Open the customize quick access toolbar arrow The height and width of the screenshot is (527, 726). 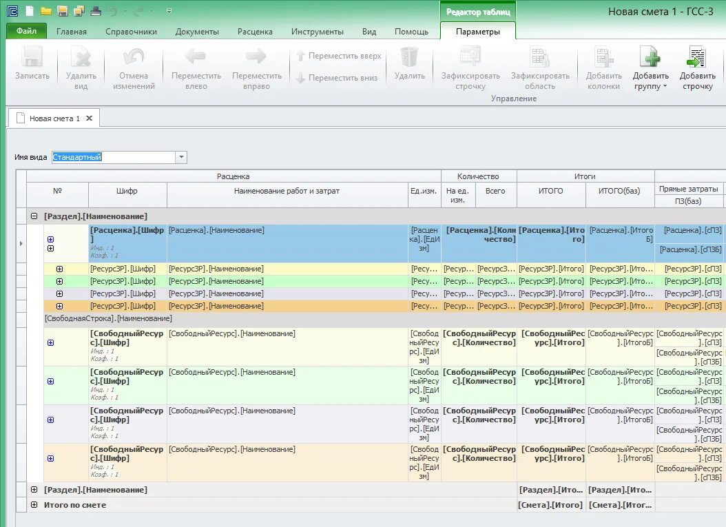[x=169, y=10]
